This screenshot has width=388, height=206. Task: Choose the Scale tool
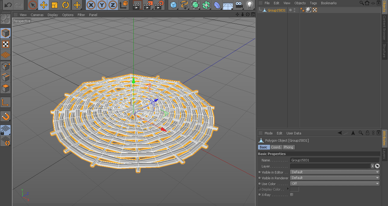[55, 5]
